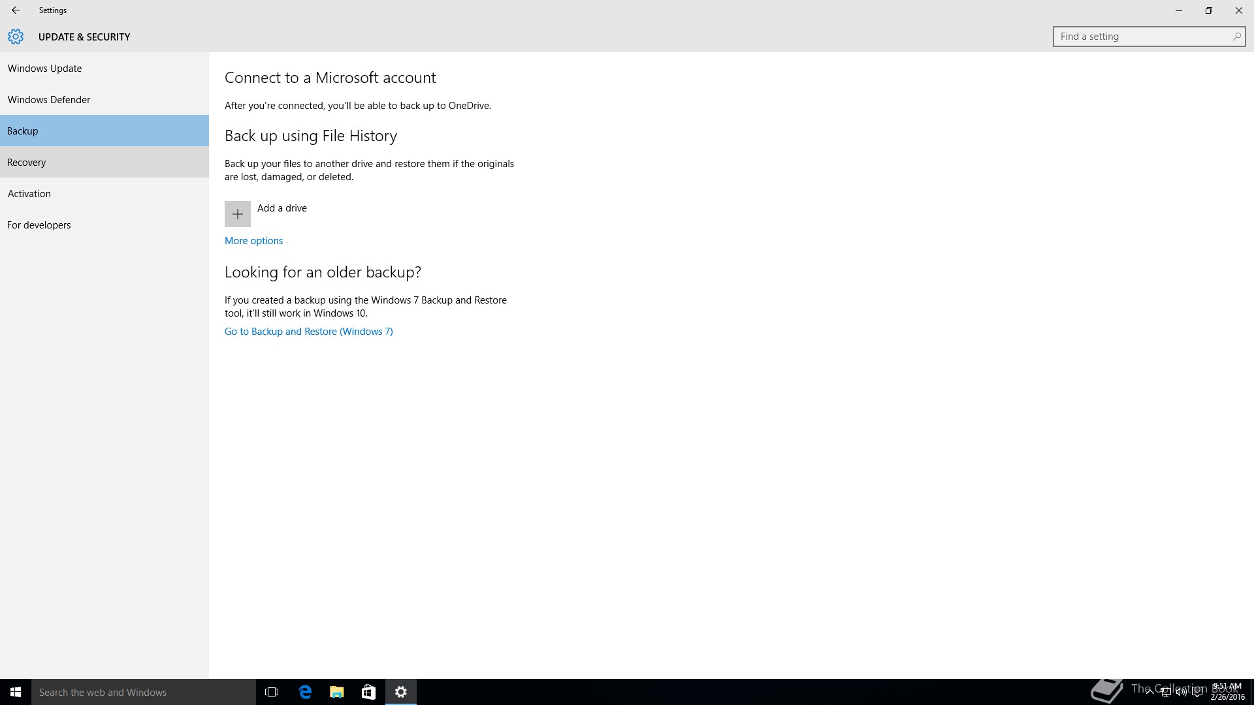
Task: Show hidden tray icons with the chevron
Action: pyautogui.click(x=1149, y=692)
